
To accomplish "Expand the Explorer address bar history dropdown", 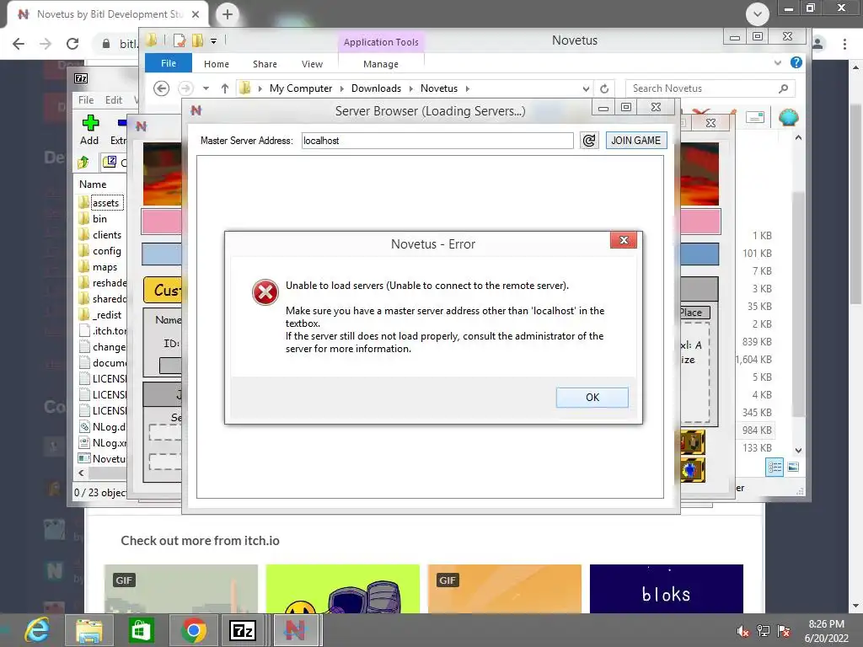I will pos(586,88).
